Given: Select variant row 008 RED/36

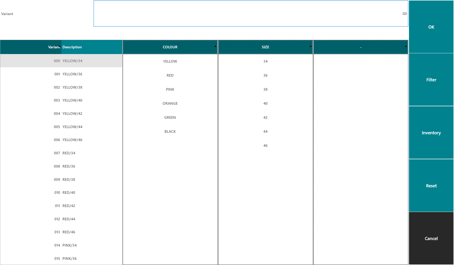Looking at the screenshot, I should pos(61,166).
